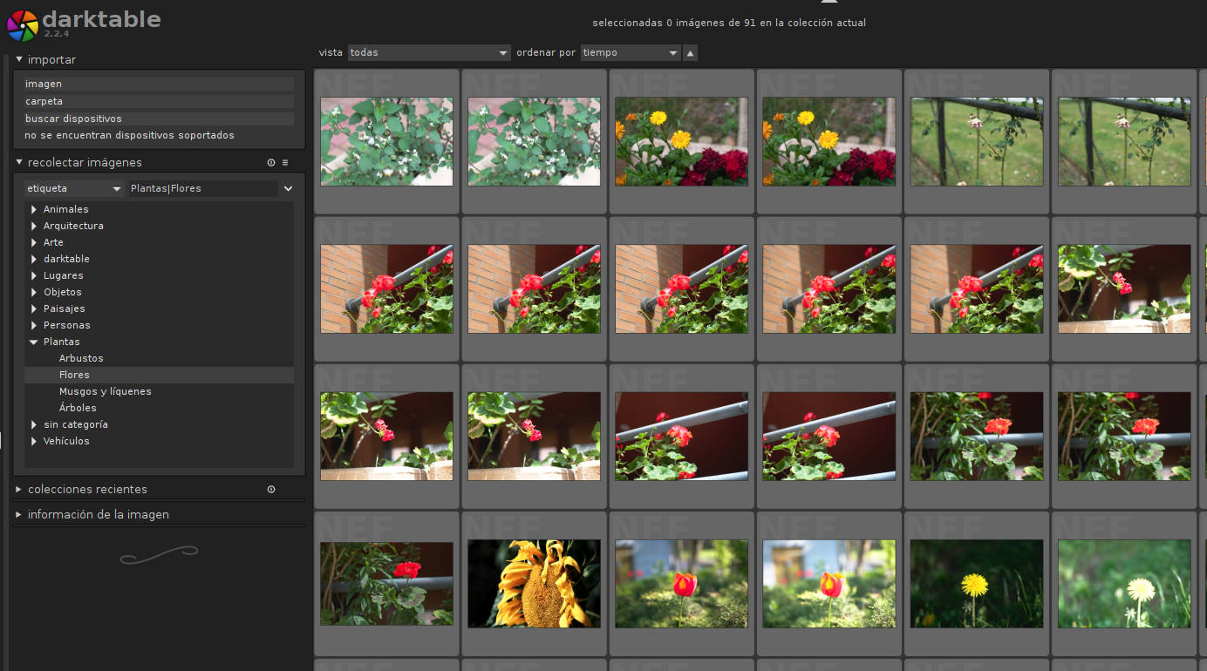Expand the Lugares tag branch
1207x671 pixels.
34,275
